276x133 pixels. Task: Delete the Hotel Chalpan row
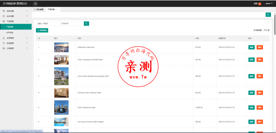point(260,122)
